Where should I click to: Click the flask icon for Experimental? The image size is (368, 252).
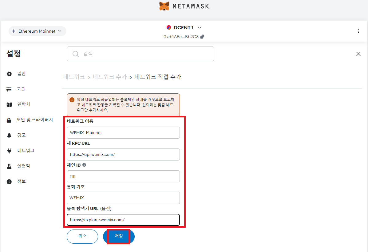[9, 166]
